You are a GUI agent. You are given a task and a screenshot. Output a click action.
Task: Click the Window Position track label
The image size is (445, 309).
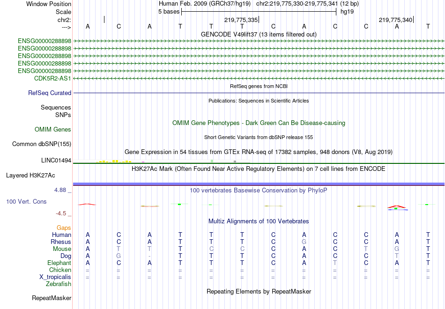click(x=49, y=4)
